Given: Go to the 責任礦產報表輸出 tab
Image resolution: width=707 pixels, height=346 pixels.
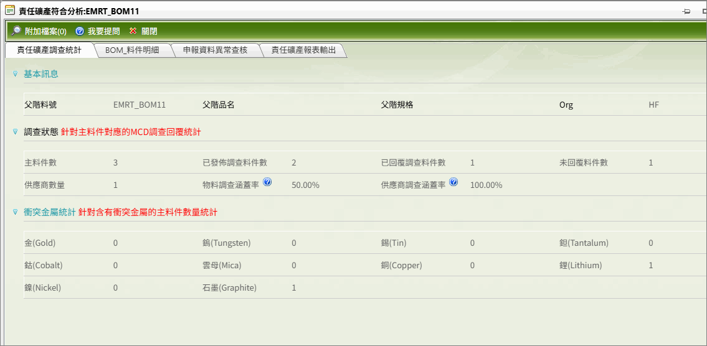Looking at the screenshot, I should click(x=303, y=50).
